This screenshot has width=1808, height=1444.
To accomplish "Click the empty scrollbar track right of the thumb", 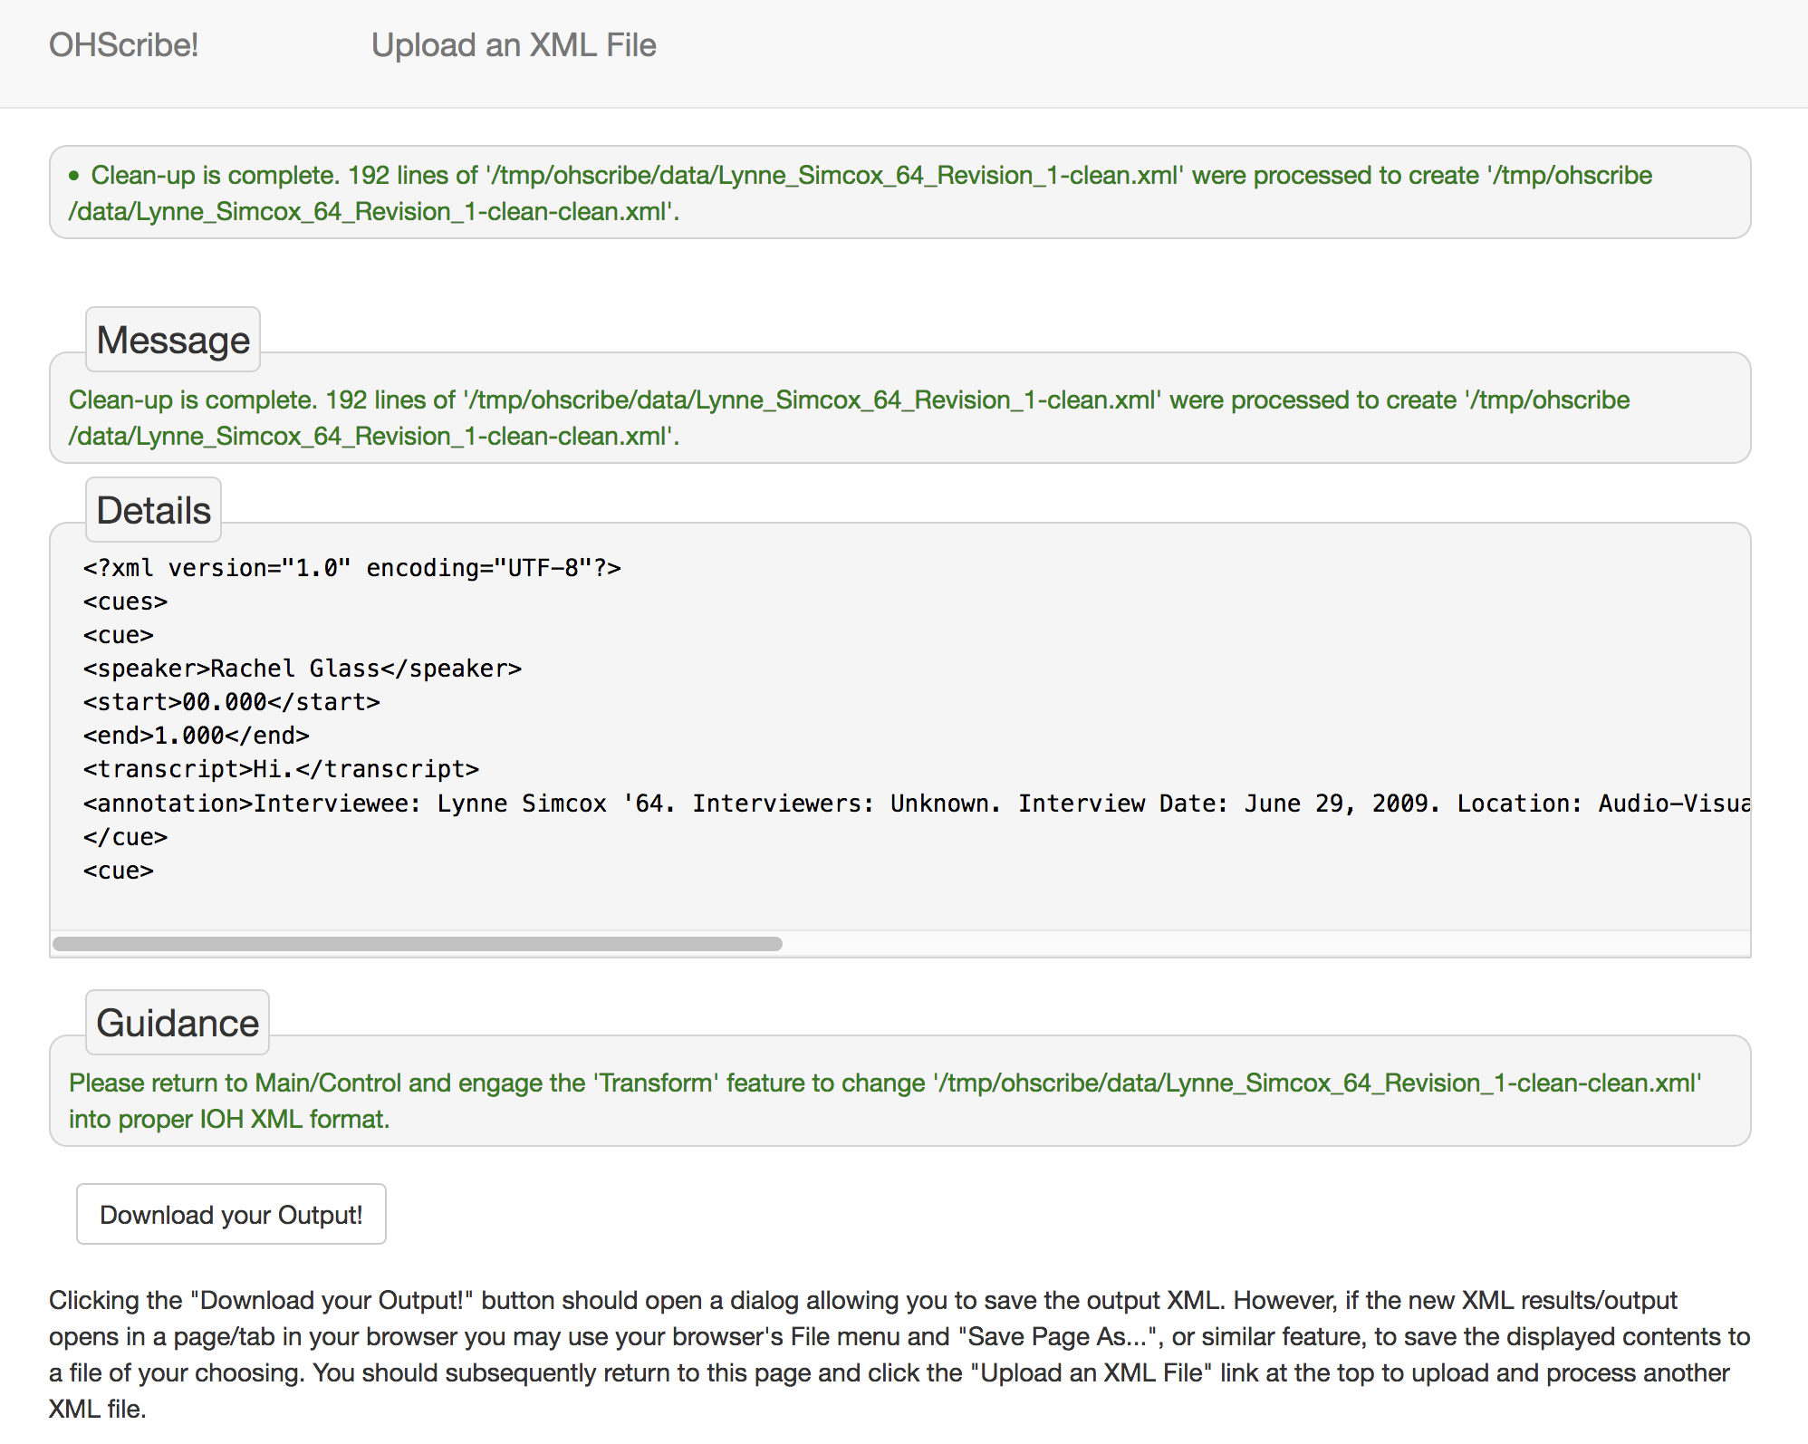I will (1268, 944).
